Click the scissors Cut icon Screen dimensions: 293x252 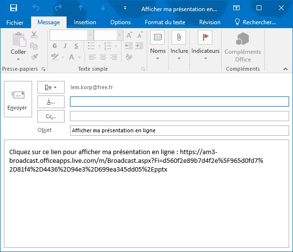34,35
